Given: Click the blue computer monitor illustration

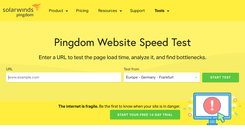Looking at the screenshot, I should pos(212,109).
